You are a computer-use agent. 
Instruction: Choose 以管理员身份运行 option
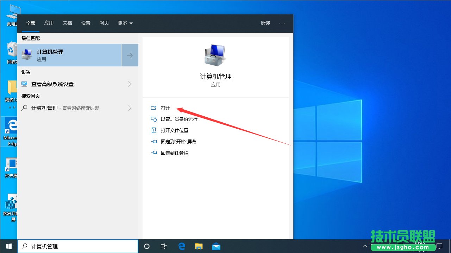pyautogui.click(x=179, y=119)
